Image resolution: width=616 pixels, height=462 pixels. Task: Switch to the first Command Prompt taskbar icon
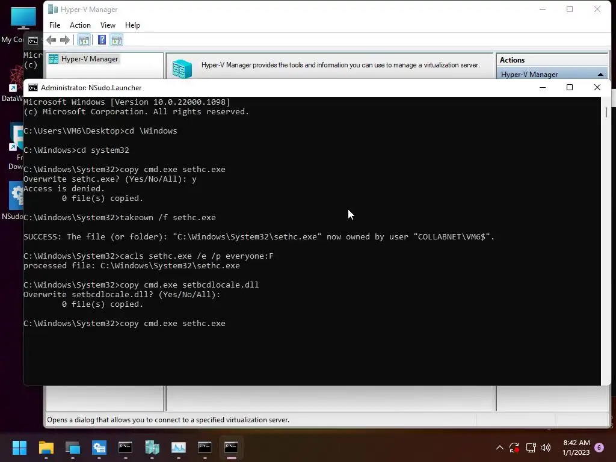pyautogui.click(x=125, y=448)
